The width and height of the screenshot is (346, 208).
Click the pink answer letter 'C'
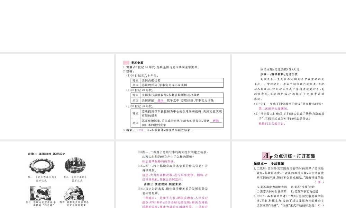[319, 205]
